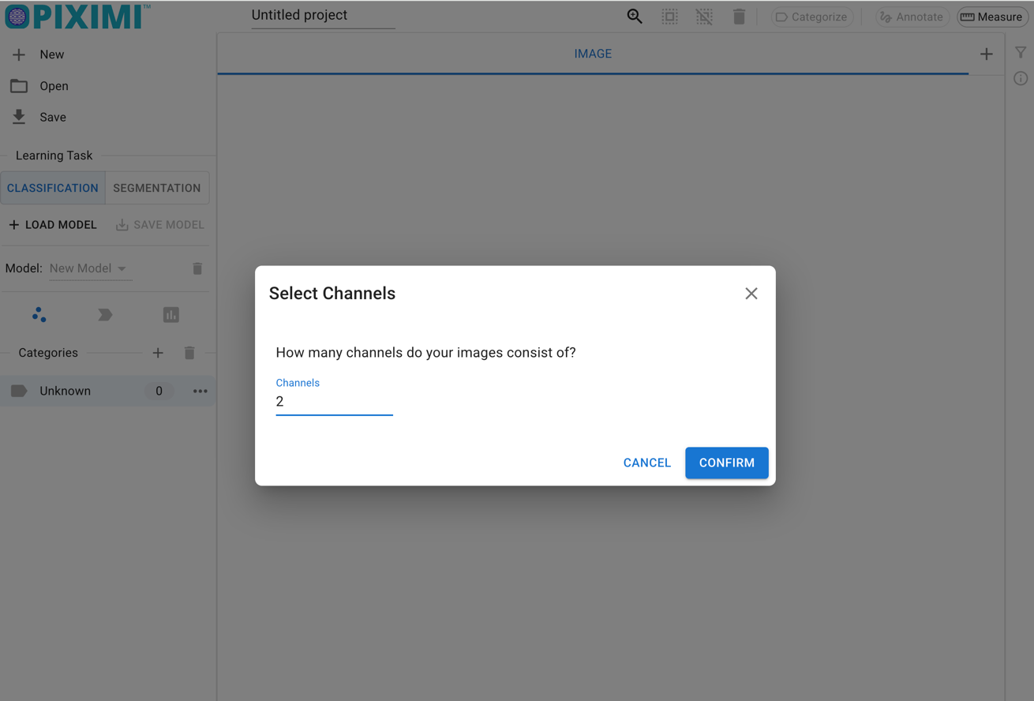1034x701 pixels.
Task: Click the plus icon beside IMAGE tab
Action: click(x=987, y=54)
